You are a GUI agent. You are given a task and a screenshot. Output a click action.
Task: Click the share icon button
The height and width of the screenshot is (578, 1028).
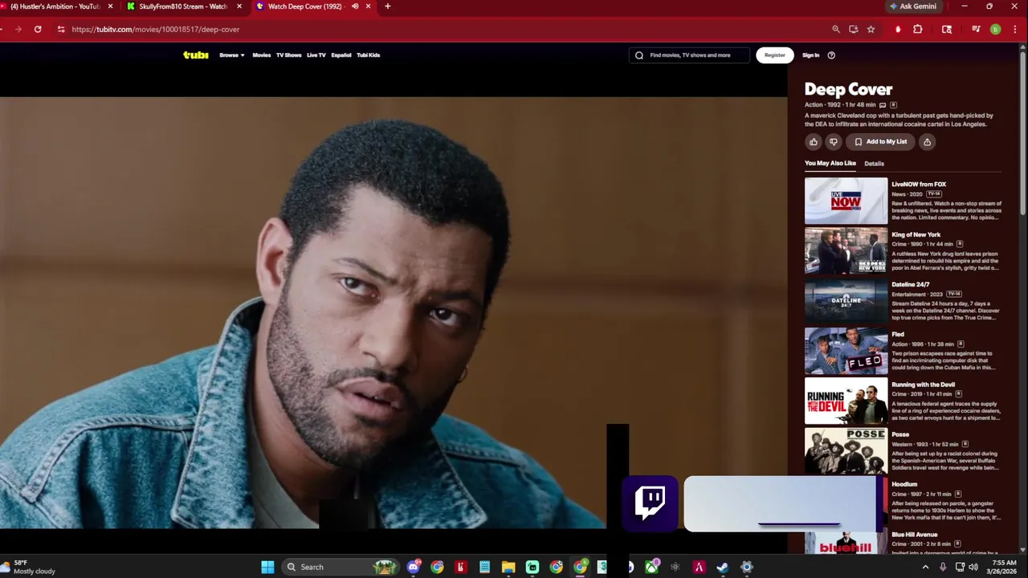point(927,142)
